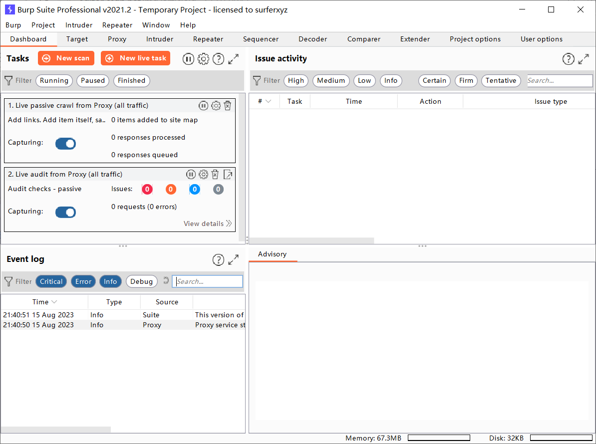Open the Tasks header settings gear
The height and width of the screenshot is (444, 596).
pyautogui.click(x=203, y=59)
